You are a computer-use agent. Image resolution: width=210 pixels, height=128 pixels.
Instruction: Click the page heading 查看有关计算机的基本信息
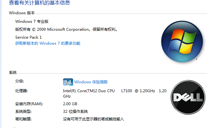(39, 3)
